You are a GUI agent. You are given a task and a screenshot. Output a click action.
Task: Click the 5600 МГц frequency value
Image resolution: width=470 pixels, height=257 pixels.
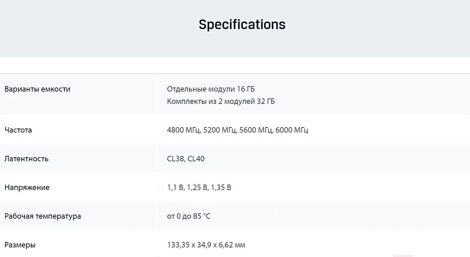(256, 130)
